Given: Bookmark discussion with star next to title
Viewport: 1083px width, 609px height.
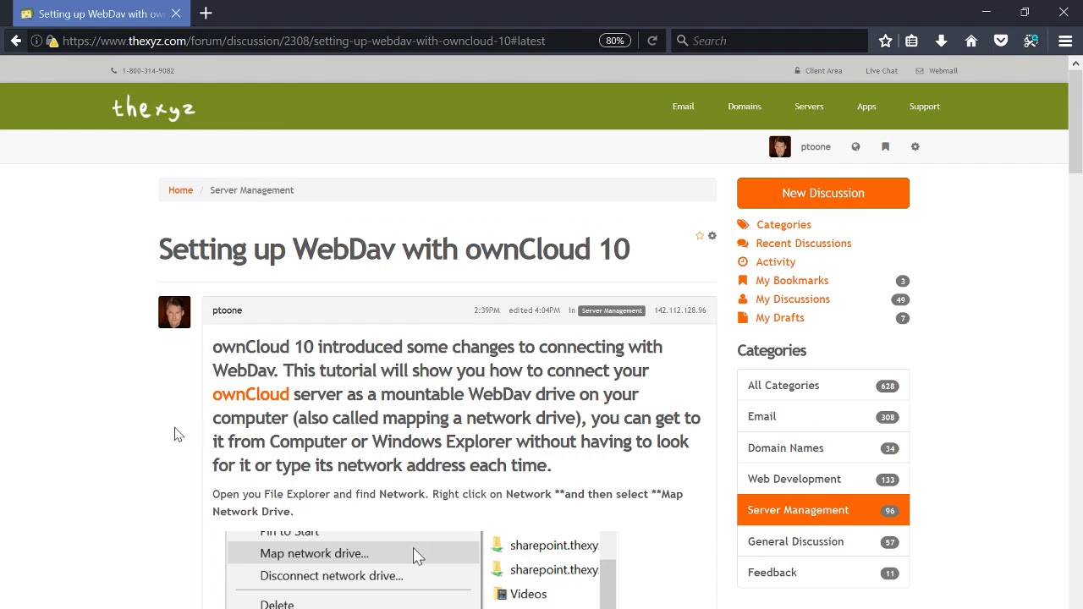Looking at the screenshot, I should click(700, 236).
